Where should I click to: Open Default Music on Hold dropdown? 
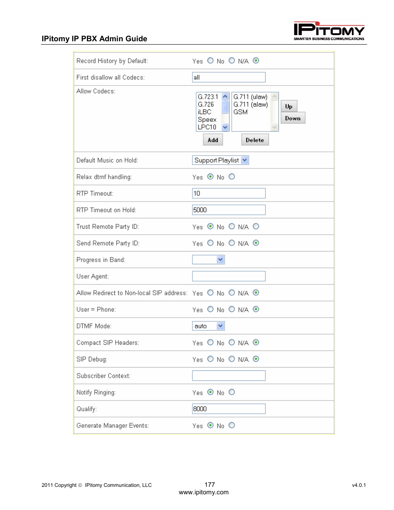click(x=221, y=160)
